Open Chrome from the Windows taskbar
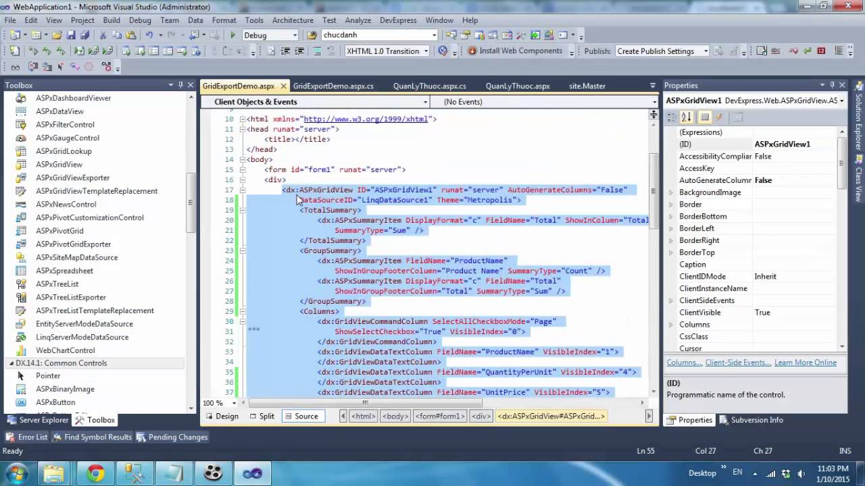 [95, 473]
